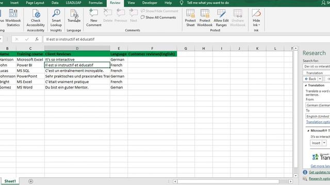Viewport: 330px width, 185px height.
Task: Click the Insert Function fx icon
Action: tap(37, 39)
